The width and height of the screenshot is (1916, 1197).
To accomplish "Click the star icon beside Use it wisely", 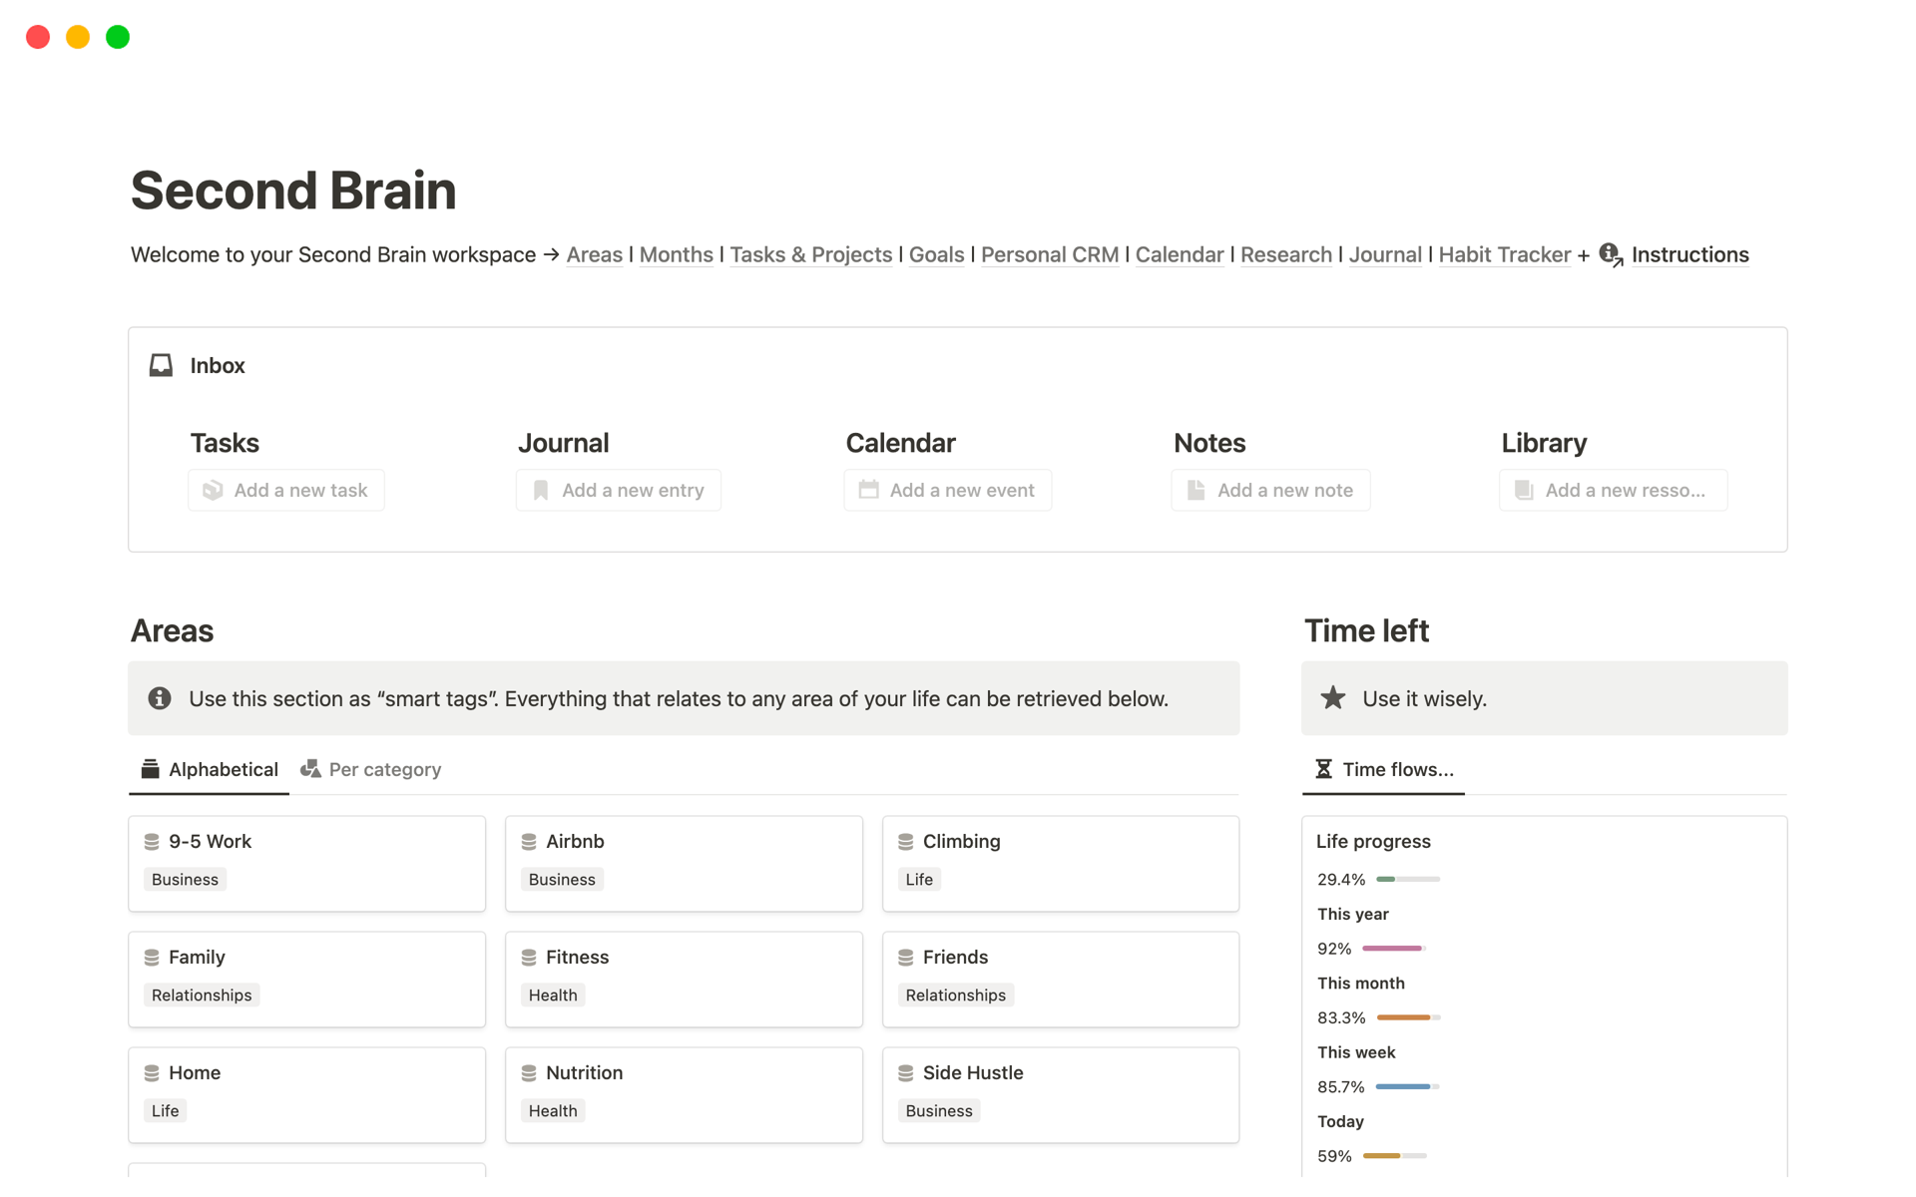I will click(1333, 698).
